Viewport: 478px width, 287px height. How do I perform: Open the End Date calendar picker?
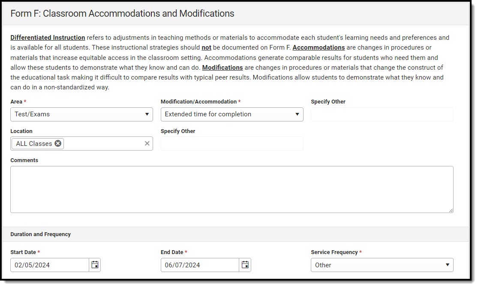tap(245, 265)
